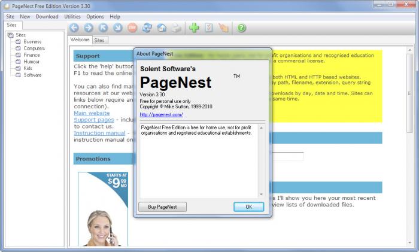The height and width of the screenshot is (252, 419).
Task: Select the Sites root tree node
Action: click(20, 35)
